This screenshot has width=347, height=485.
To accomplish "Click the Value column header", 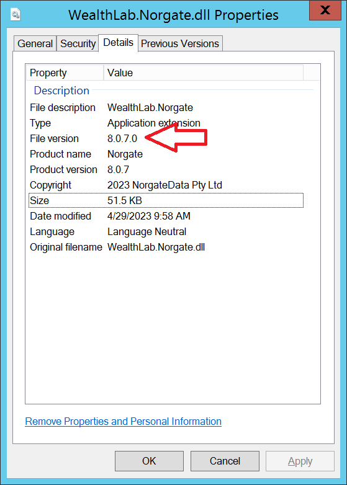I will click(x=204, y=73).
